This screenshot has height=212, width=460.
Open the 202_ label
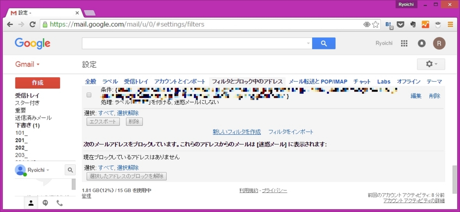pyautogui.click(x=22, y=148)
